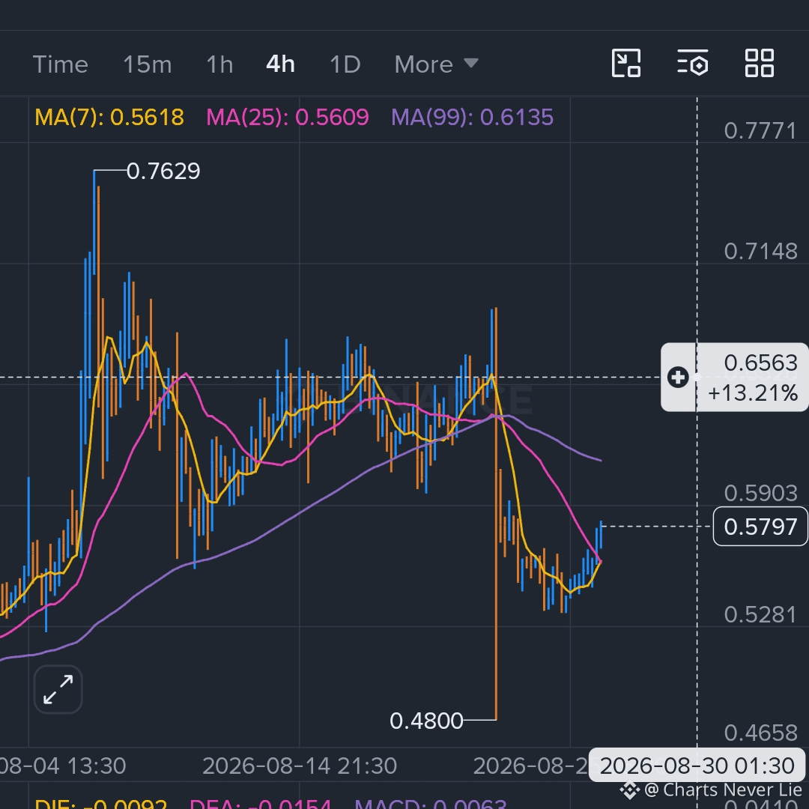Click the MA(99): 0.6135 label
Screen dimensions: 809x809
click(x=472, y=118)
